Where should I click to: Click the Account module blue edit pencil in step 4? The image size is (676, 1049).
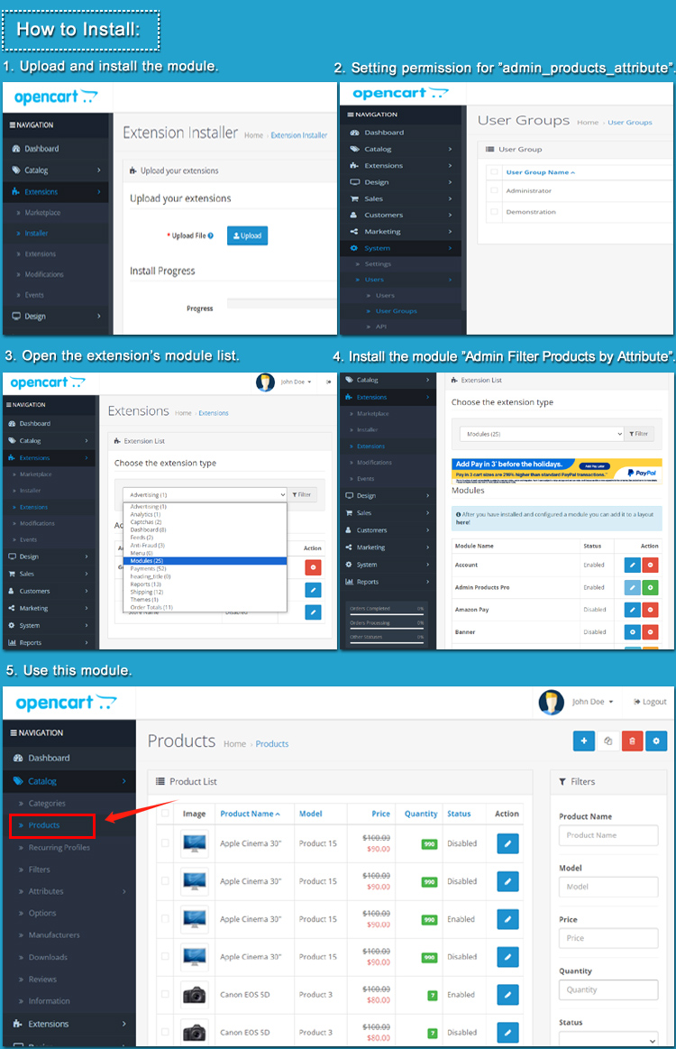pos(632,565)
